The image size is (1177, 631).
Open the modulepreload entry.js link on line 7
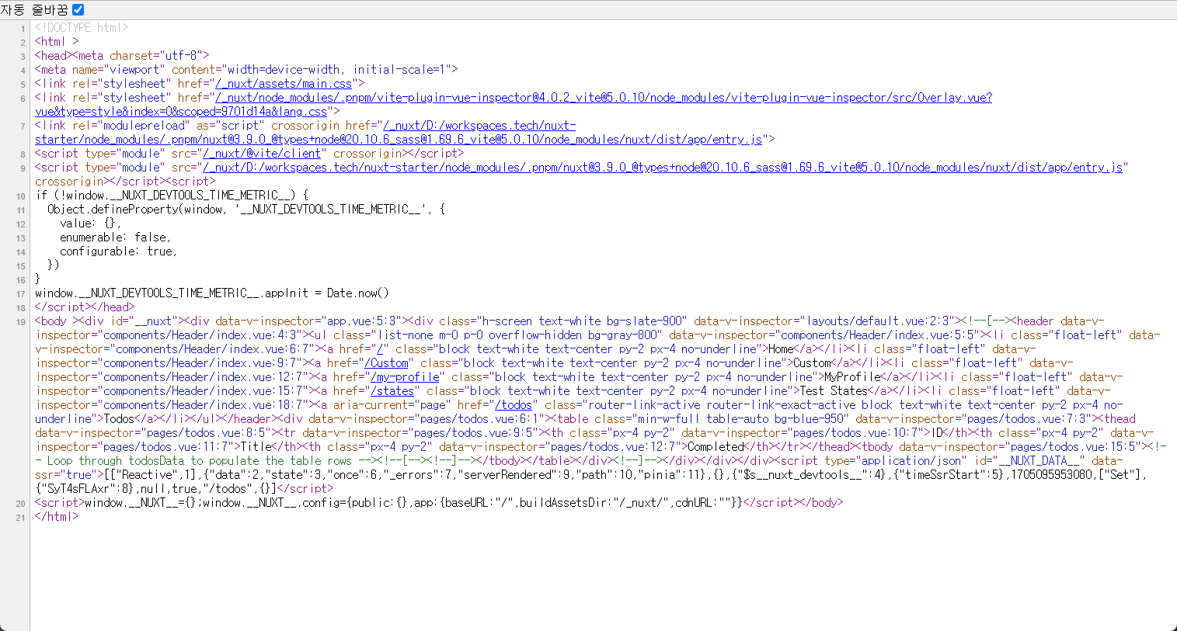pyautogui.click(x=399, y=132)
